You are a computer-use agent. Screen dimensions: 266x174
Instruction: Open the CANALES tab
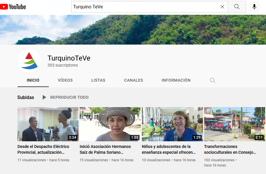click(133, 80)
